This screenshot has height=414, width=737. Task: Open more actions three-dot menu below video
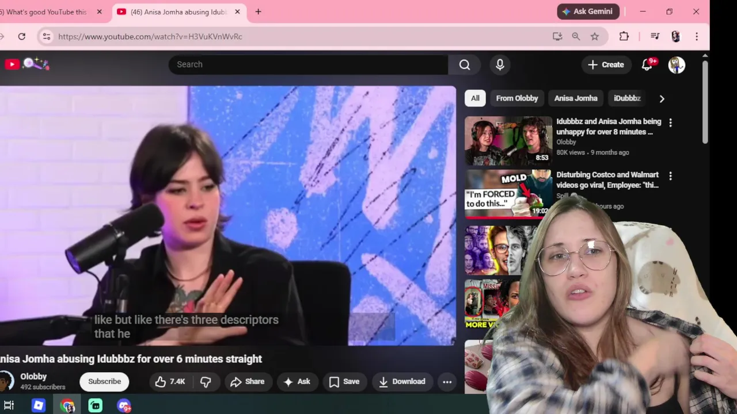tap(447, 381)
